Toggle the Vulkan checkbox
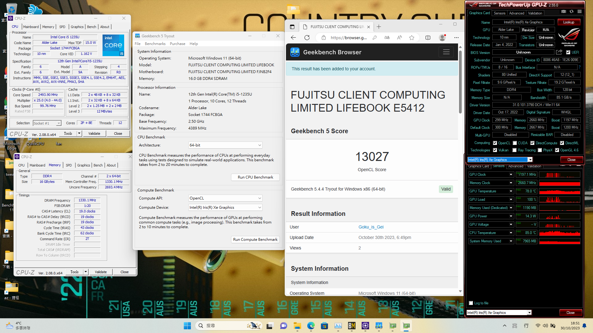The image size is (593, 333). (x=495, y=150)
